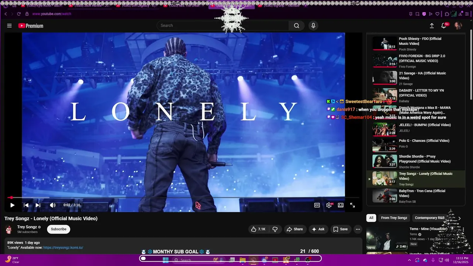473x266 pixels.
Task: Skip to previous video
Action: 26,205
